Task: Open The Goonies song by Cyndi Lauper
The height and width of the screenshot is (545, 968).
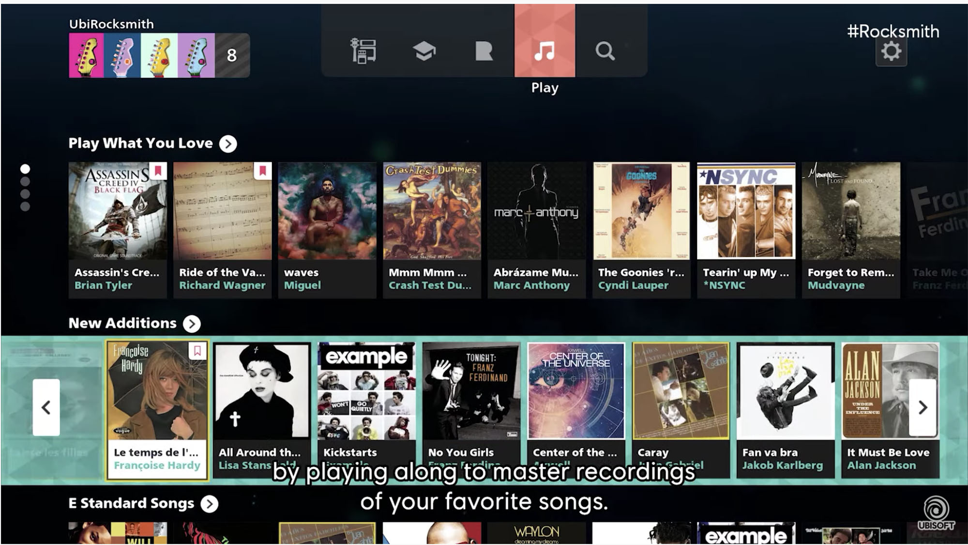Action: [x=641, y=230]
